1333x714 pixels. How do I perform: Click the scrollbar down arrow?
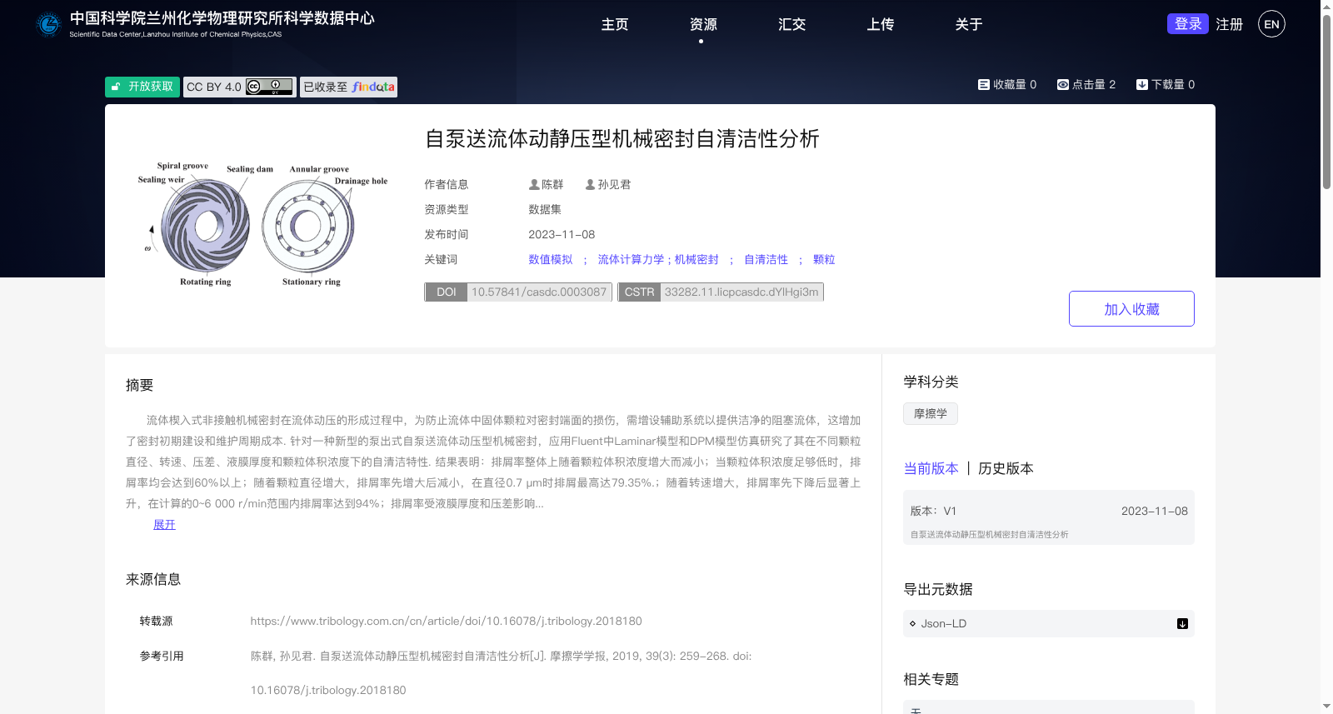pyautogui.click(x=1326, y=707)
